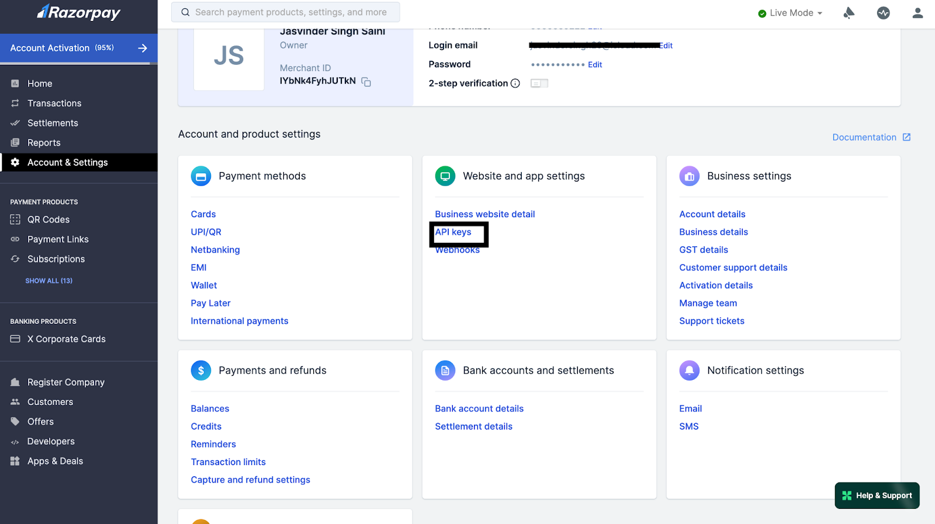
Task: Open UPI/QR settings
Action: [206, 232]
